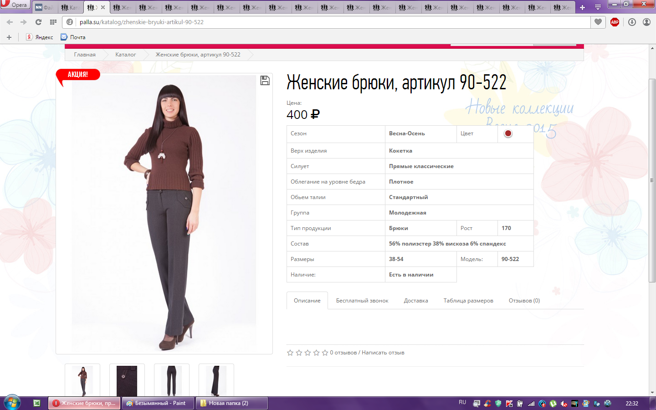Open the browser downloads icon
656x410 pixels.
coord(632,22)
